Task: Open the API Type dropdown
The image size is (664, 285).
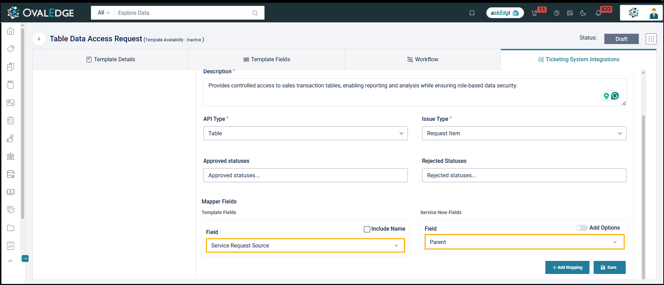Action: [305, 133]
